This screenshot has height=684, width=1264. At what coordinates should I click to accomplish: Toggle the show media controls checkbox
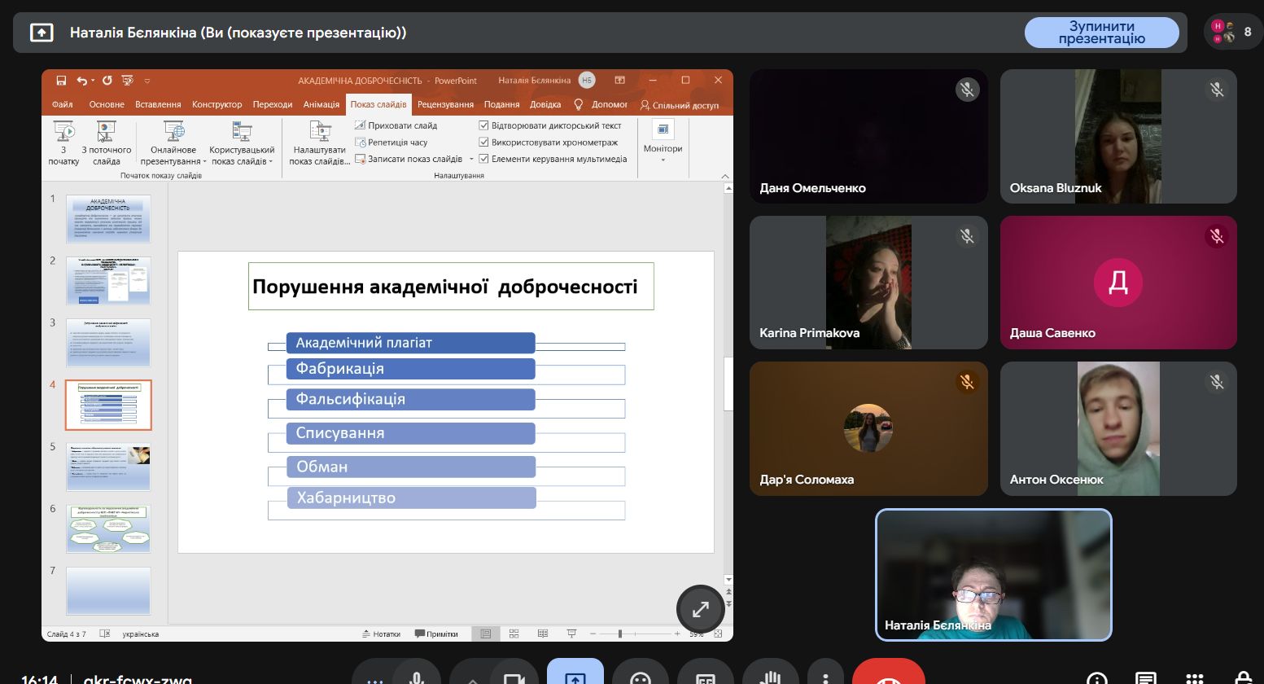(x=483, y=159)
